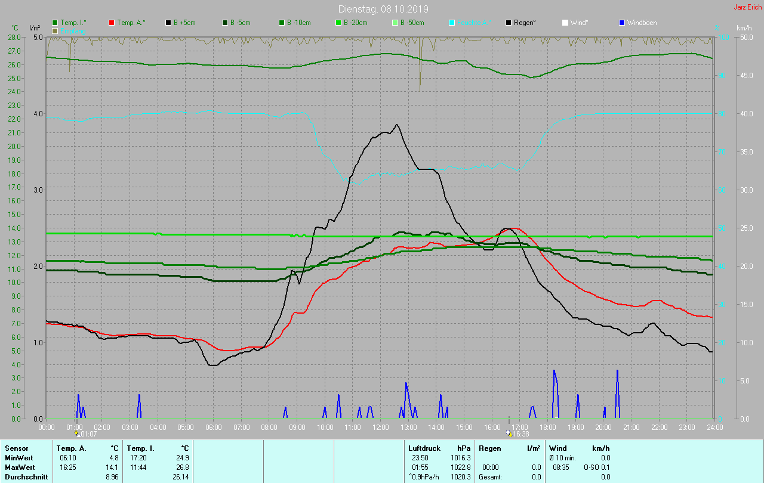This screenshot has height=483, width=764.
Task: Click the blue Windböen legend square
Action: coord(621,23)
